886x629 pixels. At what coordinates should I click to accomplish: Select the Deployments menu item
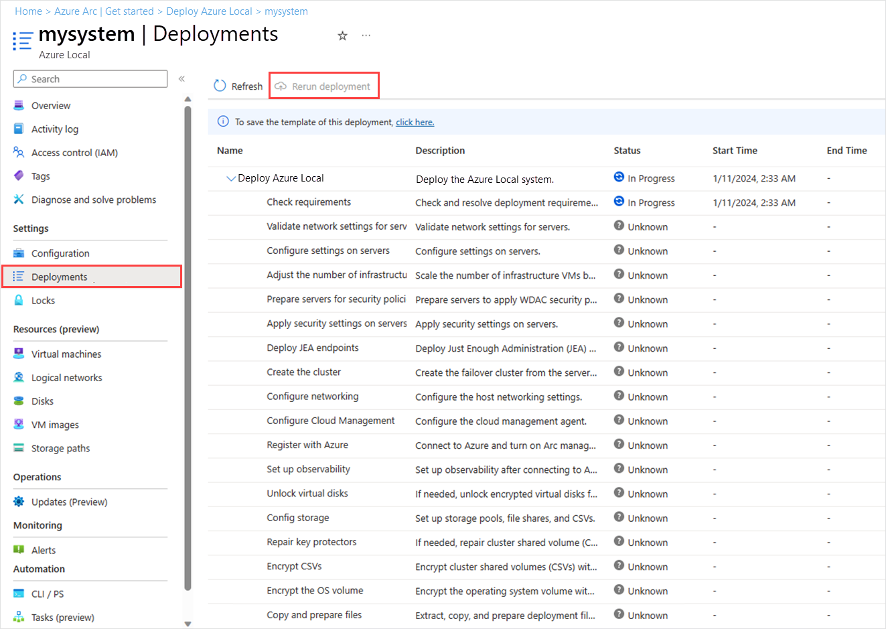tap(59, 276)
